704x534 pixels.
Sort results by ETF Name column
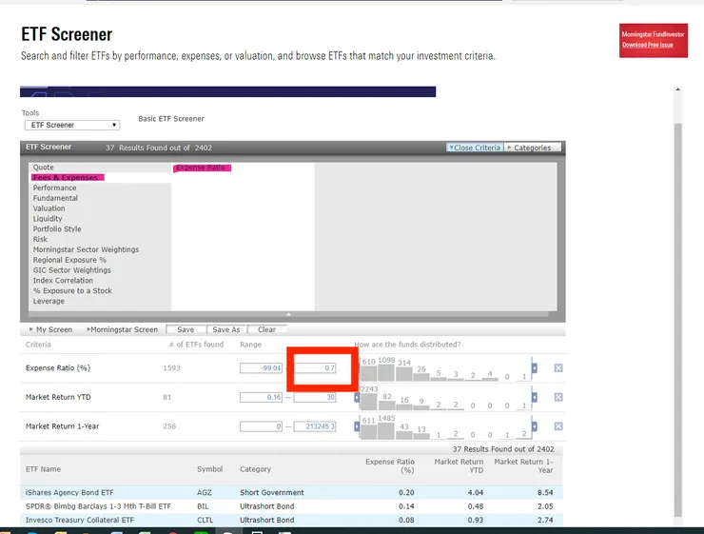(43, 469)
